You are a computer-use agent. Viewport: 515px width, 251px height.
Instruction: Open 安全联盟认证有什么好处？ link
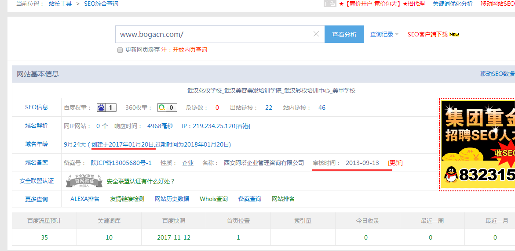[141, 181]
